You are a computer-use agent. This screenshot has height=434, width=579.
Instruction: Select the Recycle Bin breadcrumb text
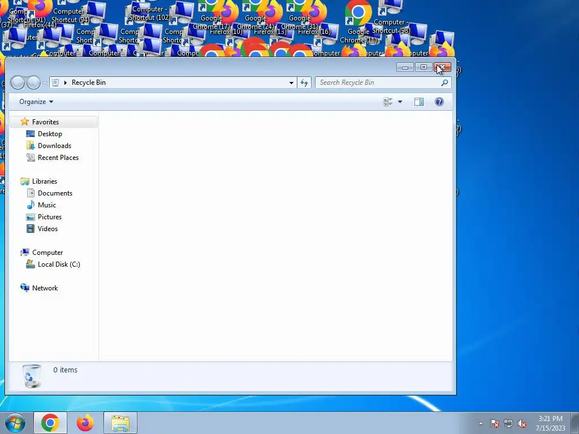tap(89, 83)
